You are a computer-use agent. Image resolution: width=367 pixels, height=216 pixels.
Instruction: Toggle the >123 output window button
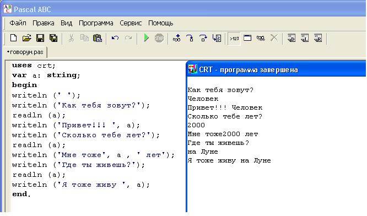(234, 39)
